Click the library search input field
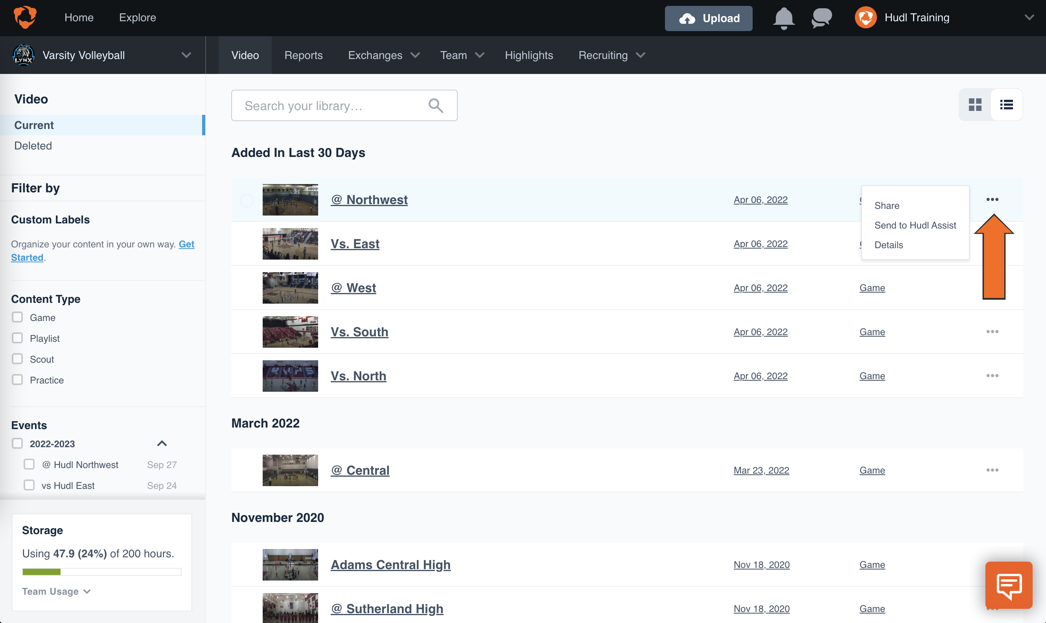1046x623 pixels. pos(344,105)
